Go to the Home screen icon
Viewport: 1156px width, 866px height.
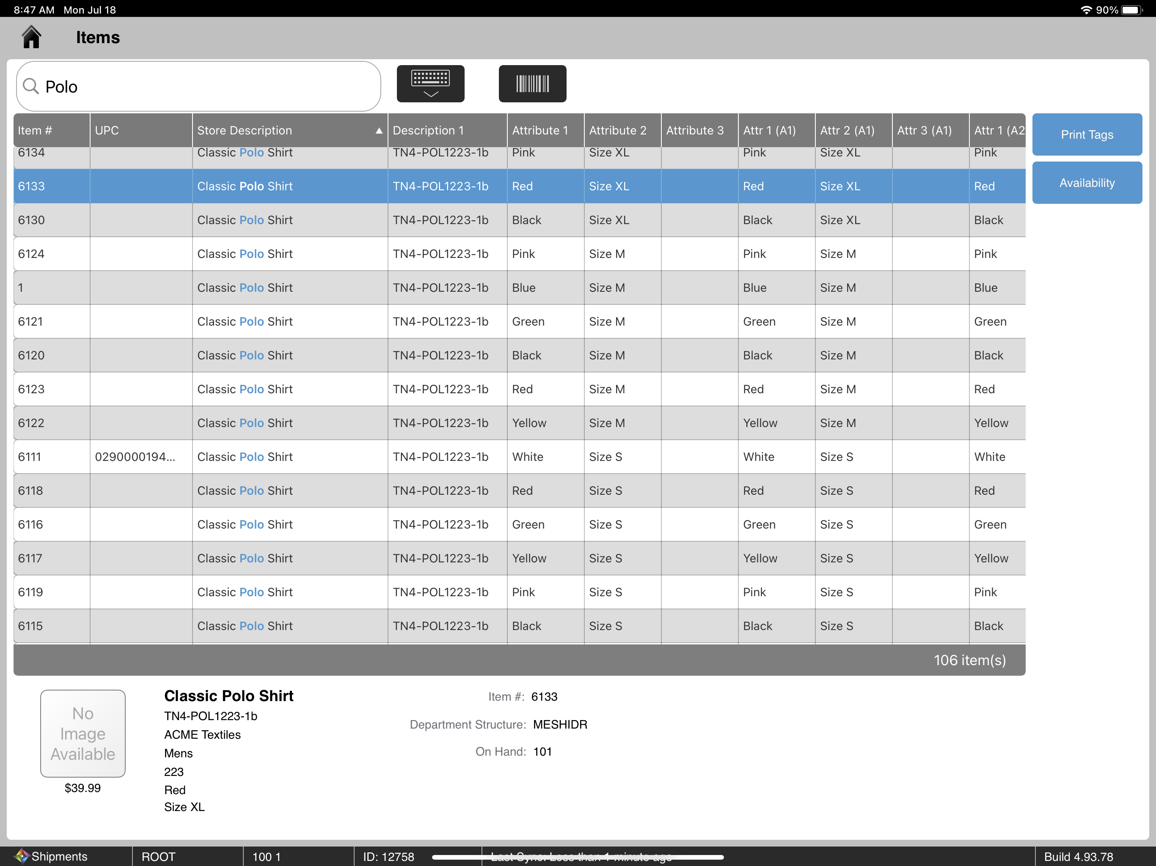click(x=31, y=37)
